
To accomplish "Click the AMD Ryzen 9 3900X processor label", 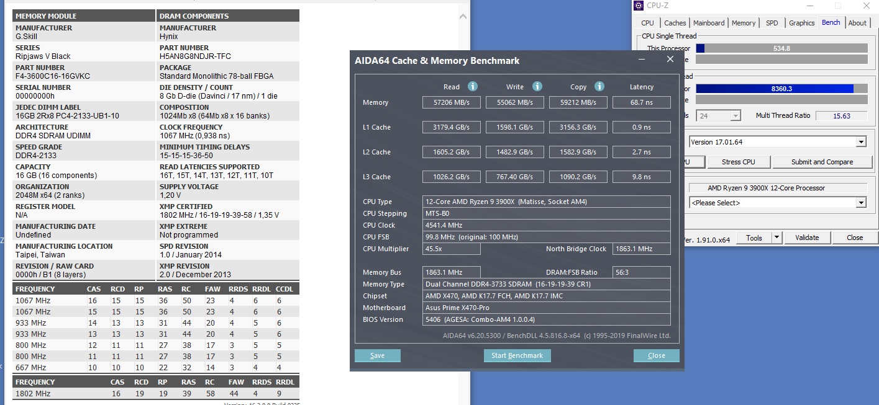I will pos(777,188).
